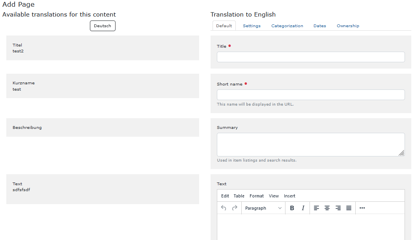Grab the Summary textarea resize handle
The height and width of the screenshot is (240, 416).
click(x=401, y=153)
